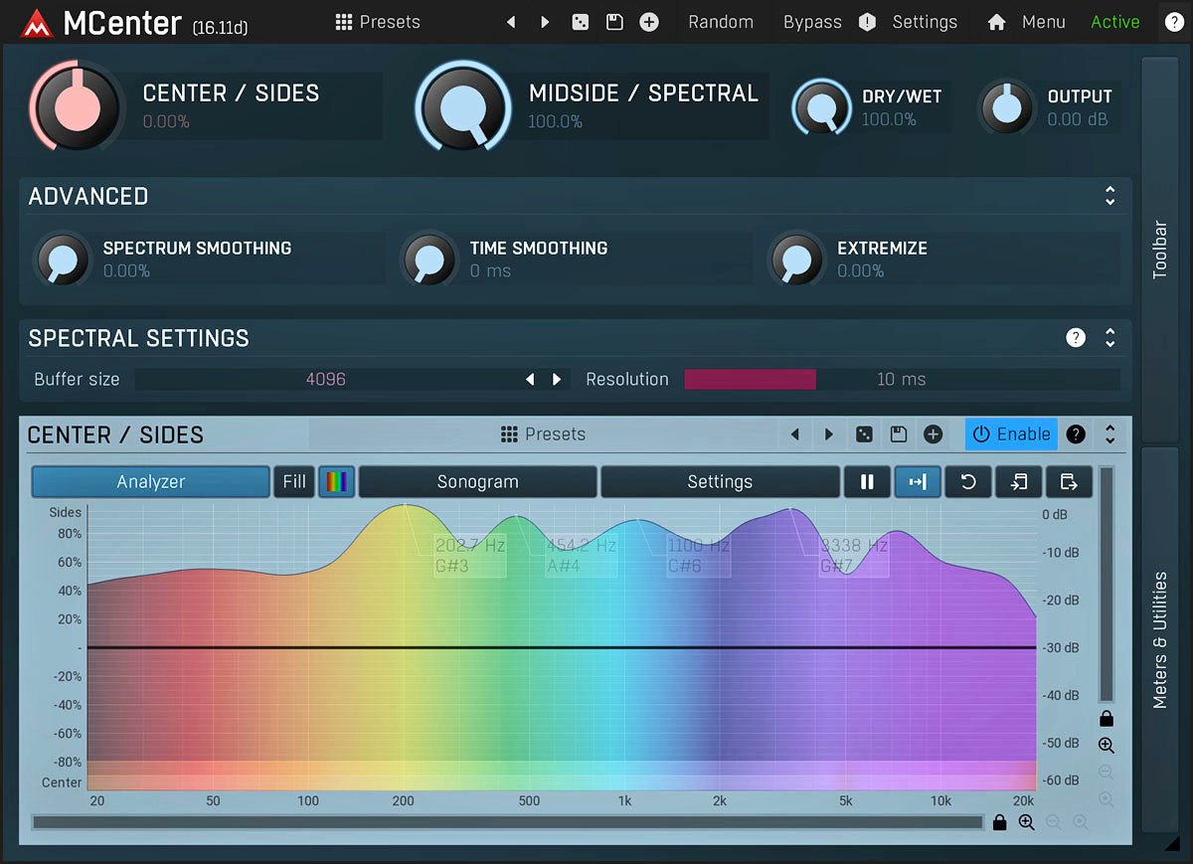
Task: Toggle Bypass in the top bar
Action: click(812, 21)
